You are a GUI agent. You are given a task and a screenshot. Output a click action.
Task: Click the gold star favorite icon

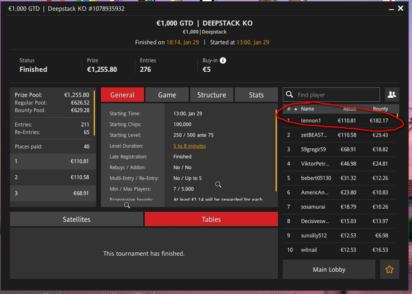point(390,269)
